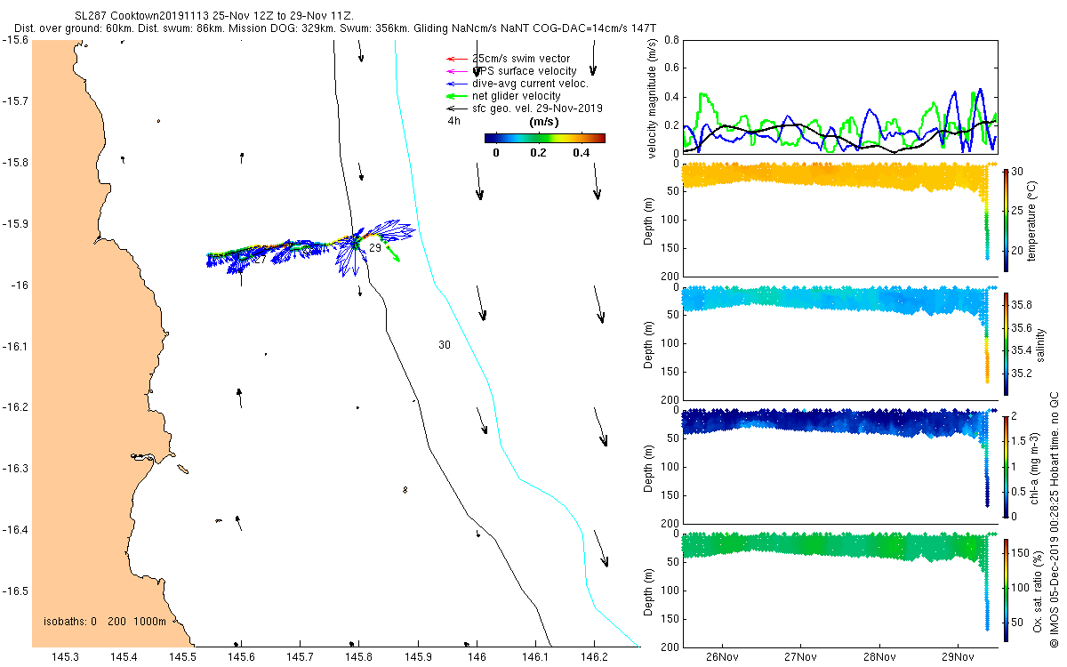Click the 145.9 longitude tick label

pos(418,657)
